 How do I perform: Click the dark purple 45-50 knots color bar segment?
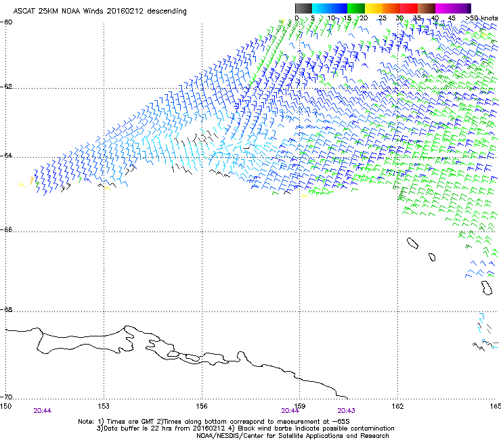click(x=462, y=8)
